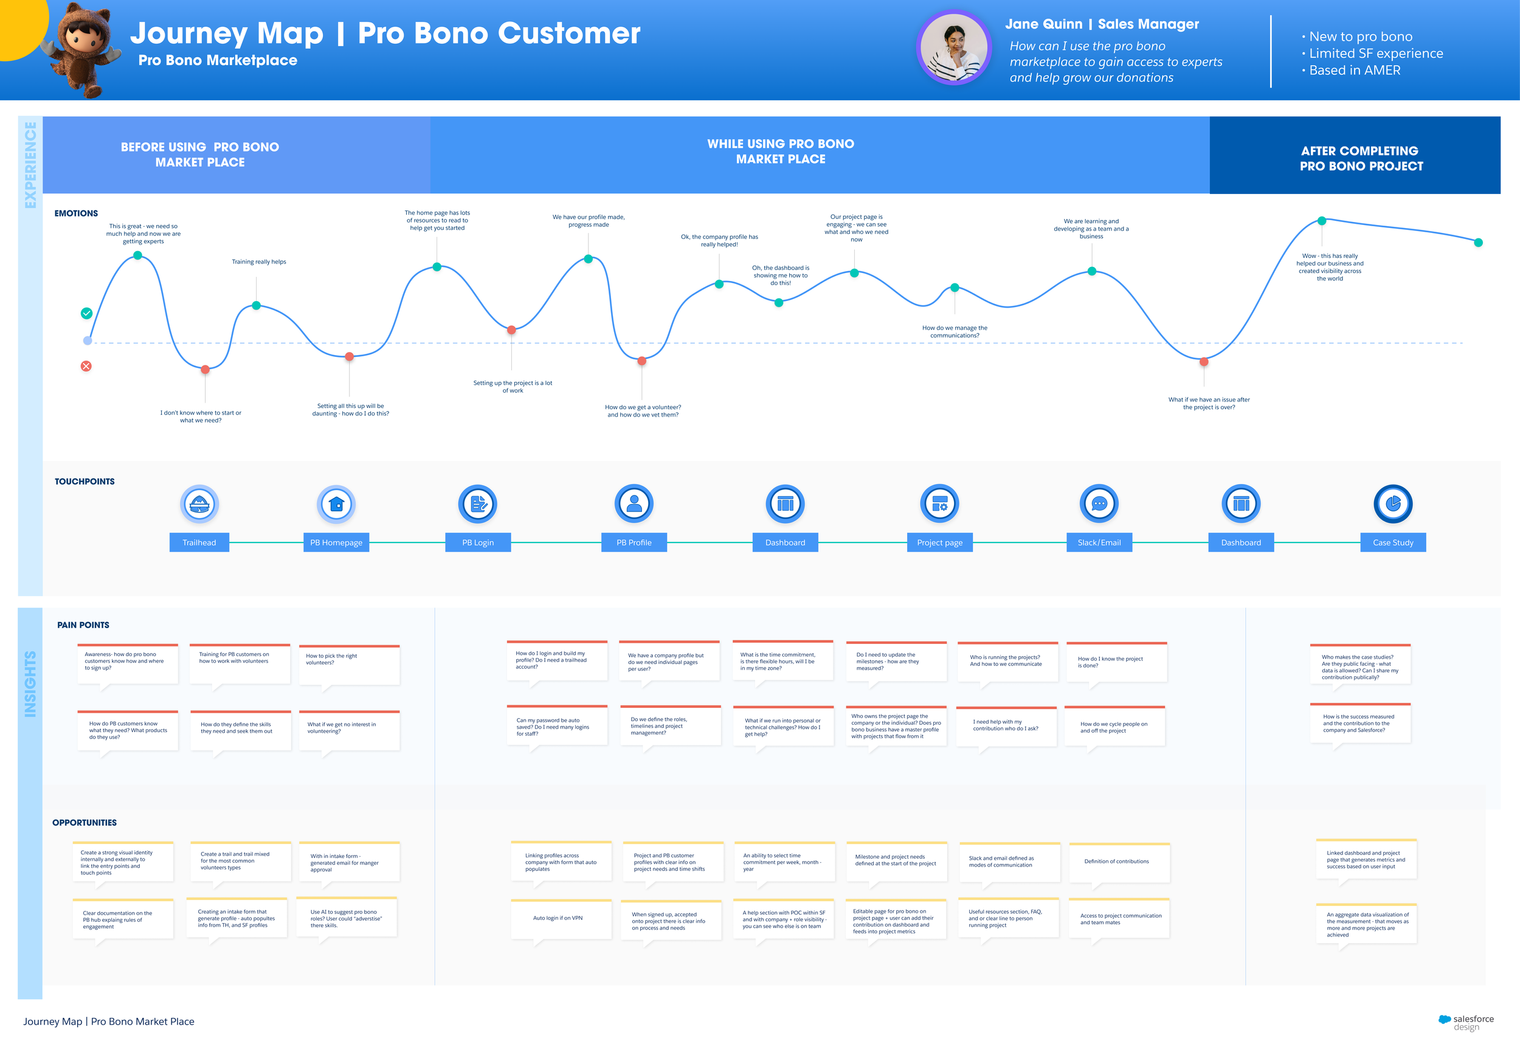
Task: Click the vertical EXPERIENCE section label
Action: (30, 165)
